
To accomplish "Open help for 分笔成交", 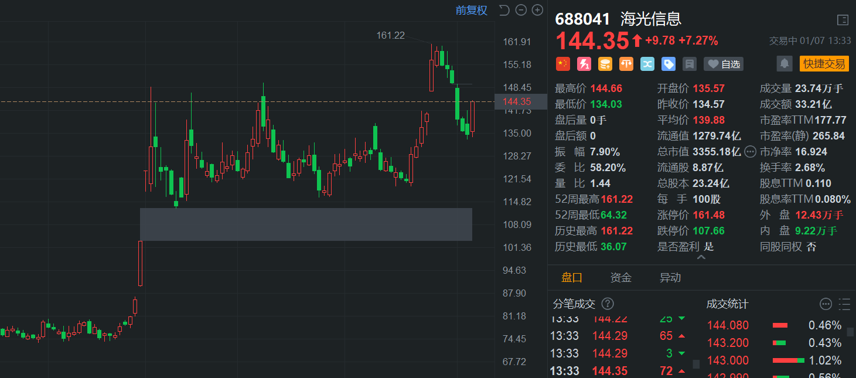I will click(x=608, y=304).
